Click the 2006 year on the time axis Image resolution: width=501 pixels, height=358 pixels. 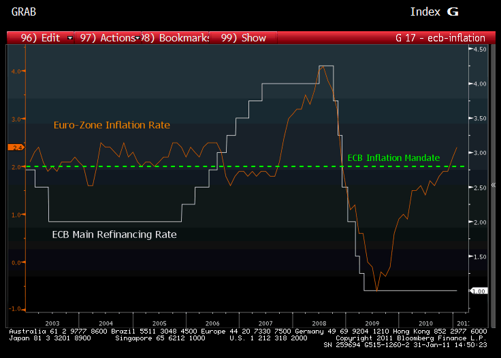pyautogui.click(x=212, y=323)
